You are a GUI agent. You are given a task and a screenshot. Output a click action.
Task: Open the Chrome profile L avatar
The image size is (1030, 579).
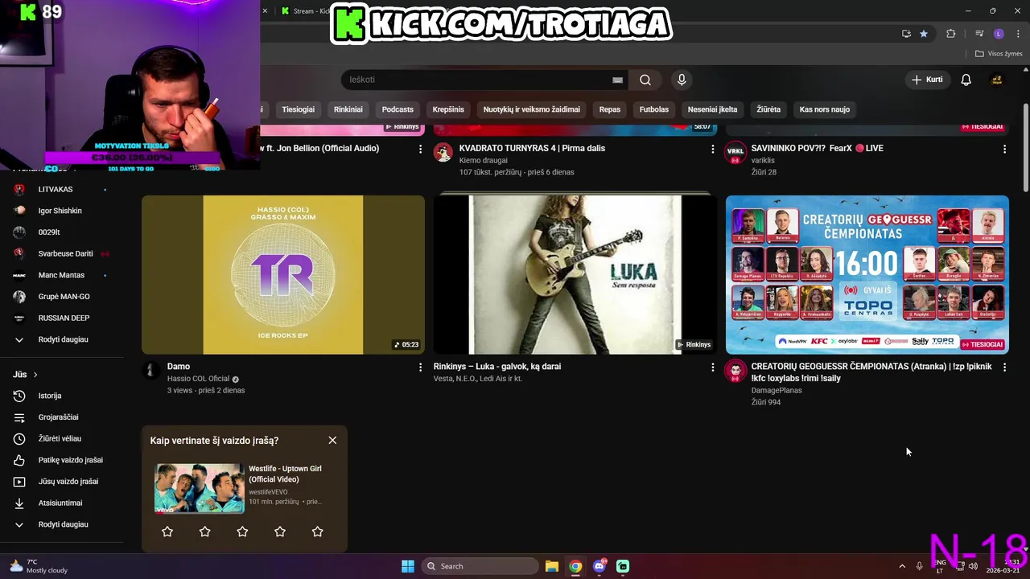point(999,34)
